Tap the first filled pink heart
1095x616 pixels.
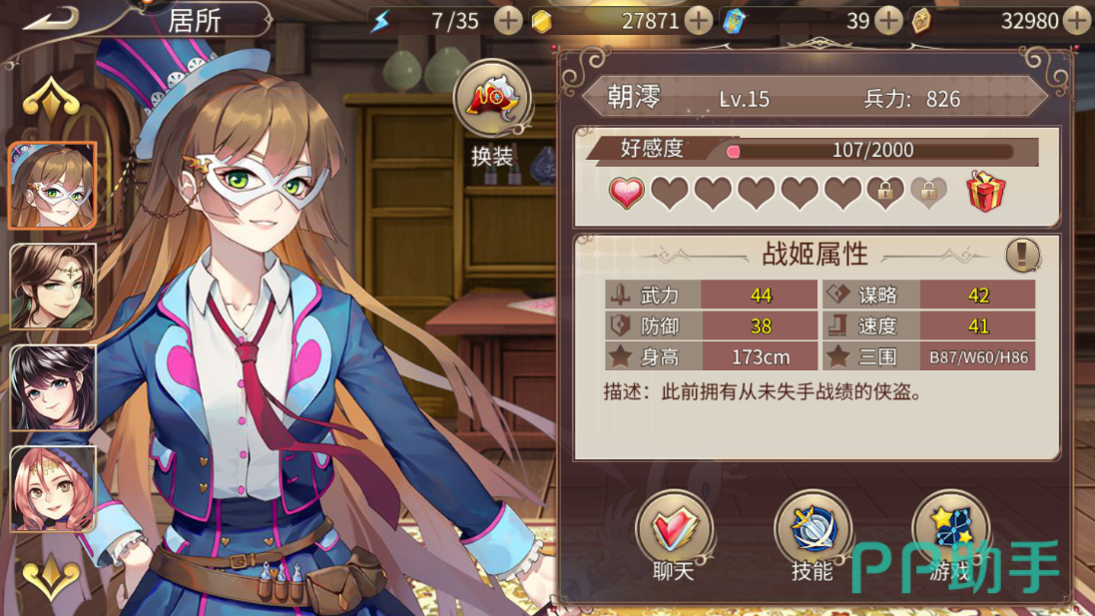click(627, 192)
